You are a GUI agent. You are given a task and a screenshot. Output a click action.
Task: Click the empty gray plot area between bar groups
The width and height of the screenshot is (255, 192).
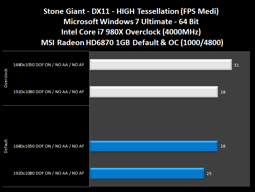pos(160,119)
